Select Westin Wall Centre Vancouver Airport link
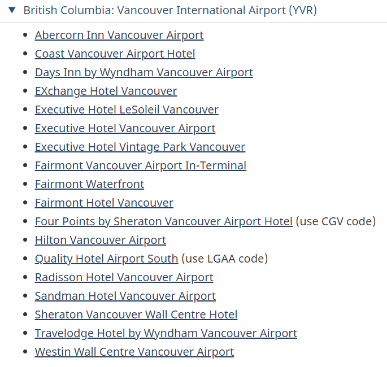 pyautogui.click(x=134, y=352)
